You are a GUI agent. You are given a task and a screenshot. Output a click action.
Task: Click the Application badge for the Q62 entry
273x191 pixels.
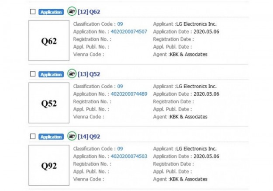(51, 12)
